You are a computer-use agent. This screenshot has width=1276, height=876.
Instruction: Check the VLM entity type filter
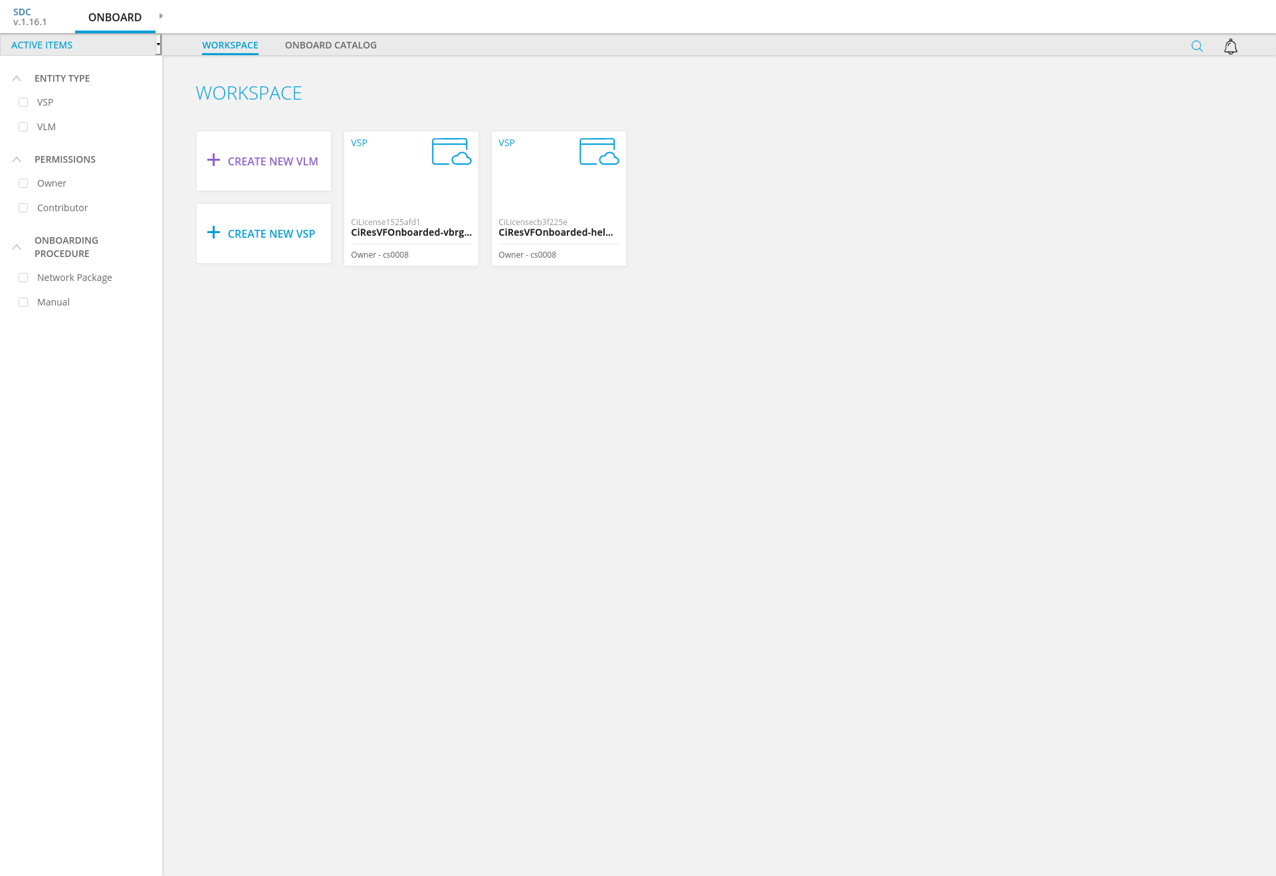(x=23, y=127)
